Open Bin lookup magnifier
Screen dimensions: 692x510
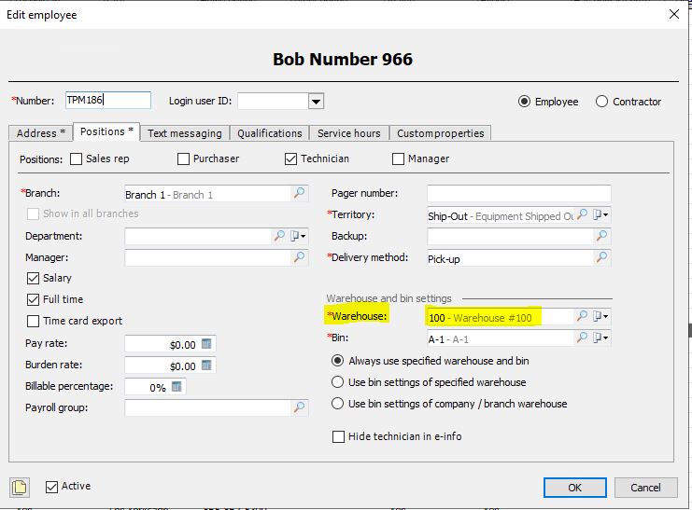click(583, 338)
